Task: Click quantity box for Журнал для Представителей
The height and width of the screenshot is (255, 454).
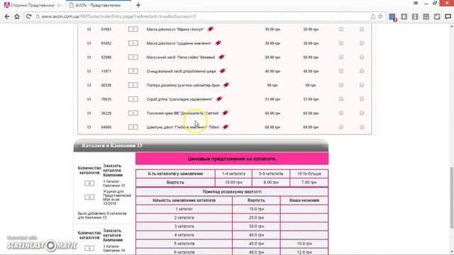Action: click(x=89, y=197)
